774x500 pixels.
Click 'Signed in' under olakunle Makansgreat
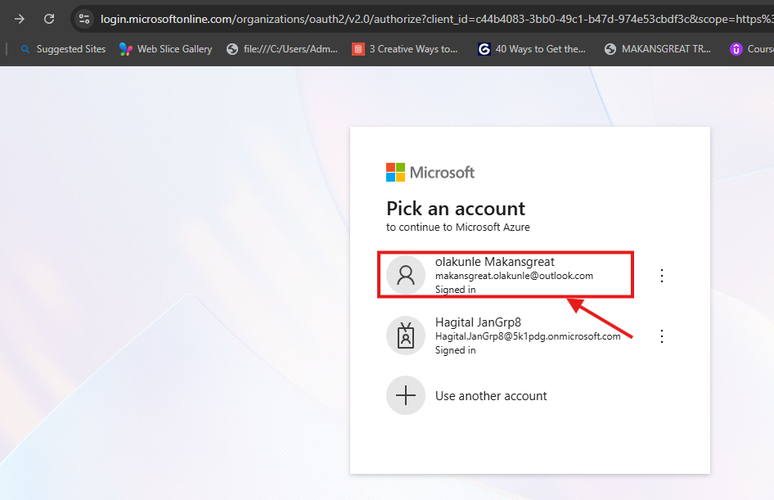(x=455, y=289)
